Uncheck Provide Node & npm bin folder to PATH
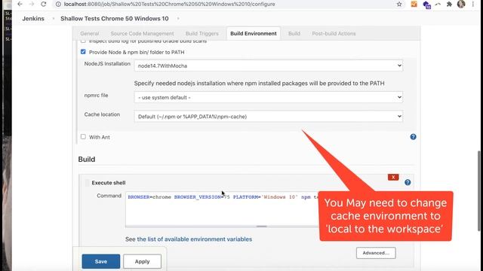The height and width of the screenshot is (271, 483). (x=83, y=52)
